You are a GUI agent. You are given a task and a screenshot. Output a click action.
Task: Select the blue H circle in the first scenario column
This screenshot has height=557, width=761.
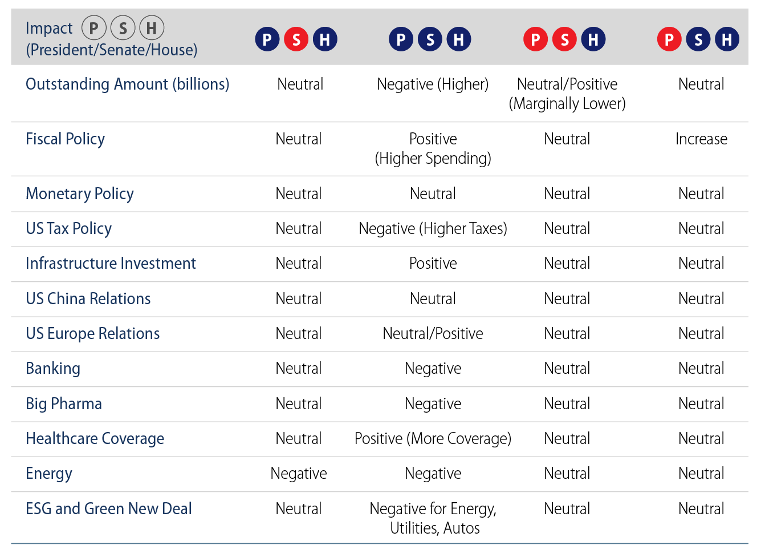coord(325,39)
